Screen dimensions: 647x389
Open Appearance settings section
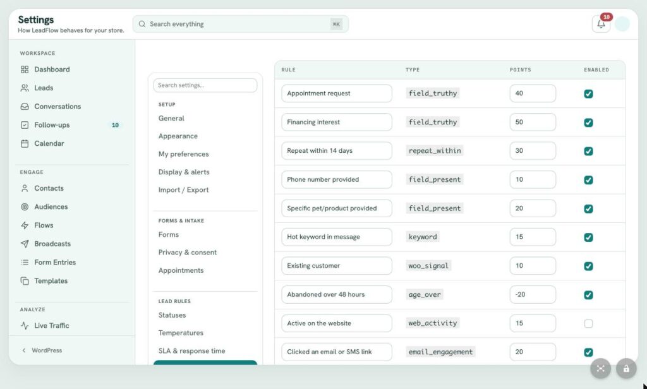click(178, 136)
